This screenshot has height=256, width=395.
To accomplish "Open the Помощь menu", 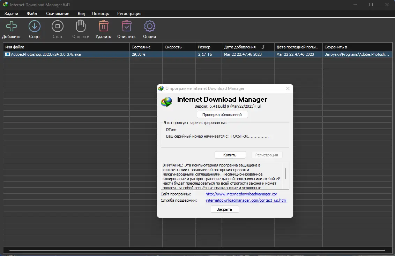I will tap(100, 14).
